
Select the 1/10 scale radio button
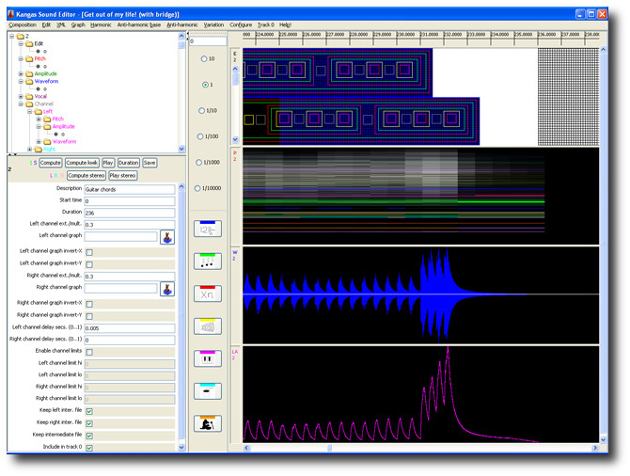point(201,111)
